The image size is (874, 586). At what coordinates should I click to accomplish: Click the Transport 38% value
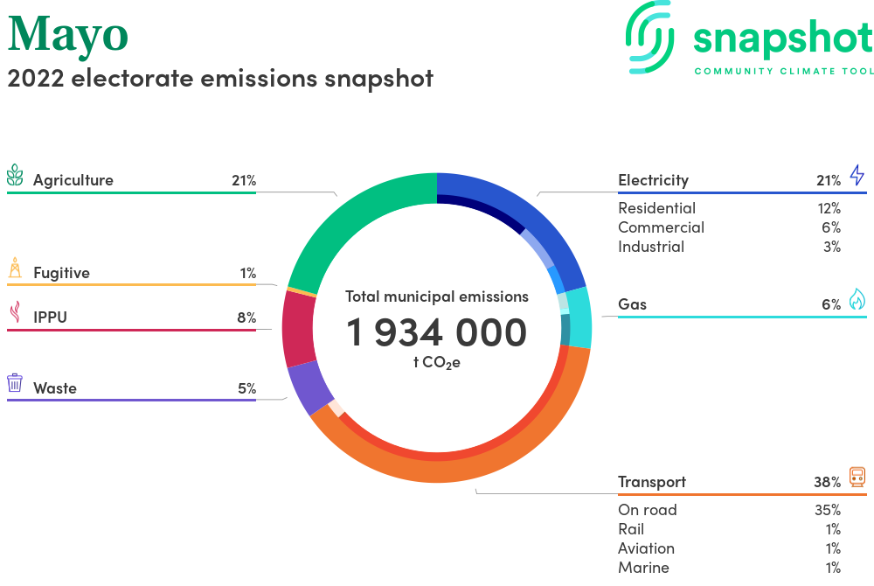pyautogui.click(x=827, y=482)
